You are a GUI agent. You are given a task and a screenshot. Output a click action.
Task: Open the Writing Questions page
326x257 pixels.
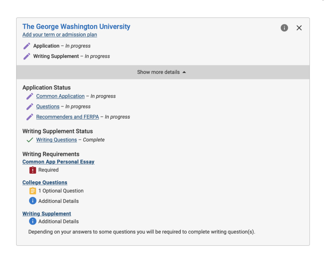tap(56, 139)
